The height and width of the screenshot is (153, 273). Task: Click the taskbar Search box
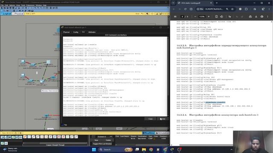(115, 150)
